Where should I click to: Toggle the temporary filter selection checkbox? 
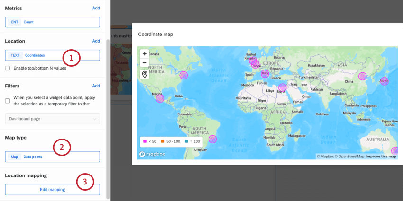(x=8, y=101)
